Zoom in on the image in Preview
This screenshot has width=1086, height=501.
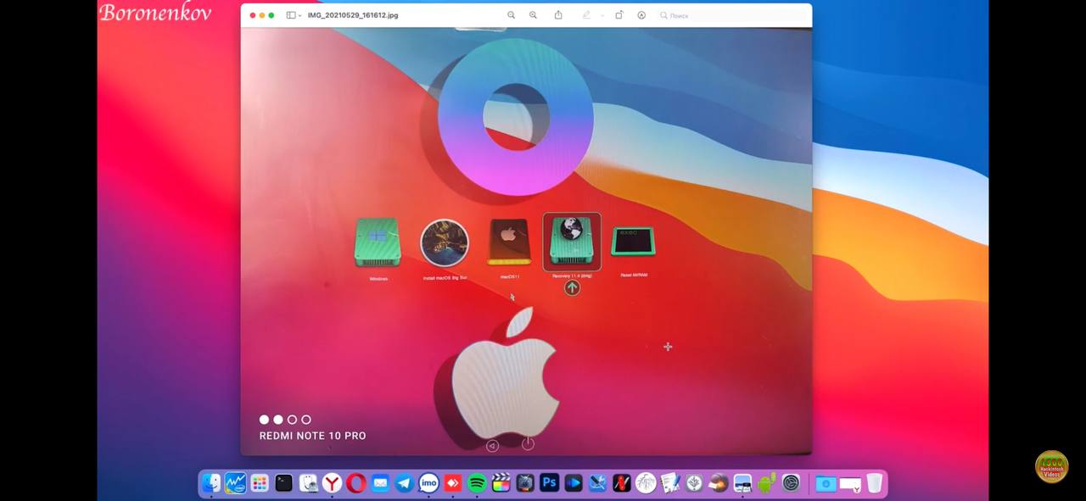533,15
